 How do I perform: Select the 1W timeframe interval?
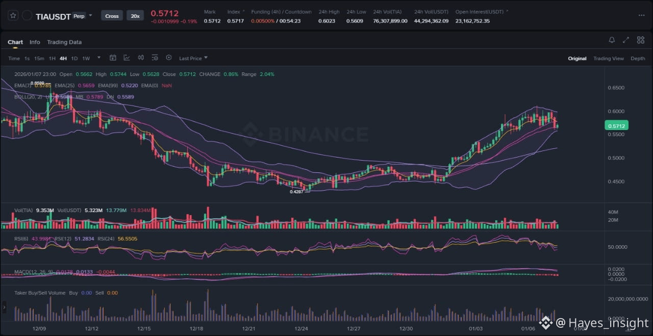coord(86,58)
